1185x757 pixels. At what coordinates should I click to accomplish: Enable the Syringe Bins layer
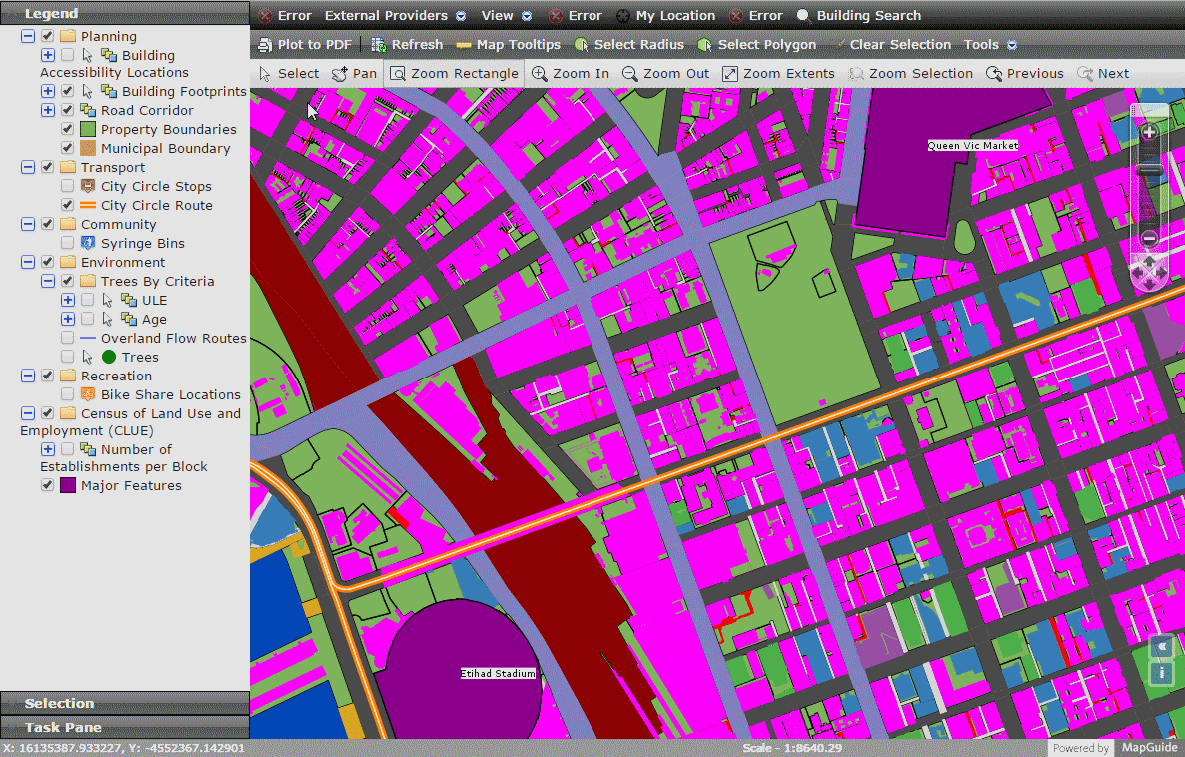[67, 243]
